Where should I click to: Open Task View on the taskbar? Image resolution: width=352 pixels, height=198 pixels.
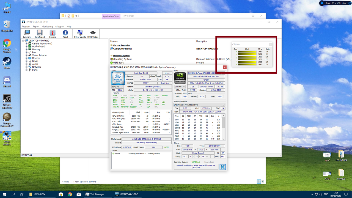[22, 194]
